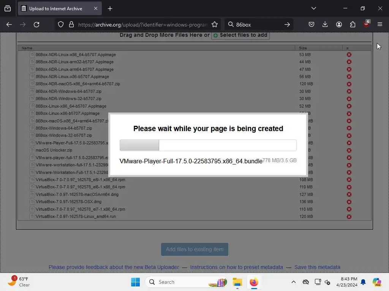This screenshot has width=389, height=291.
Task: Remove the 86Box-NDR-macOS zip file
Action: pos(349,84)
